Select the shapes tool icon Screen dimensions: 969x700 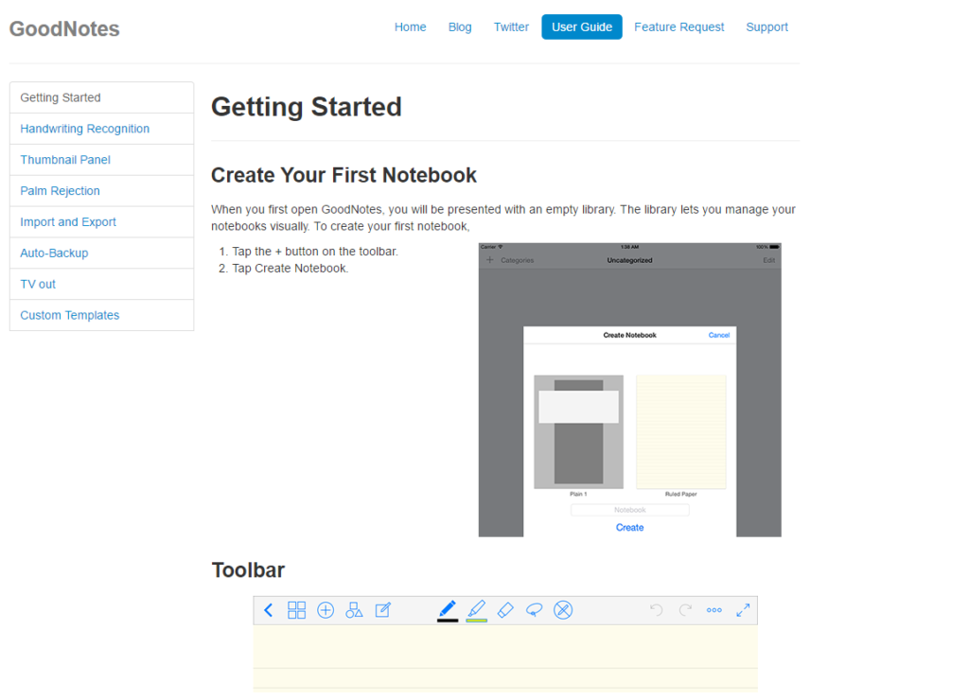click(354, 610)
